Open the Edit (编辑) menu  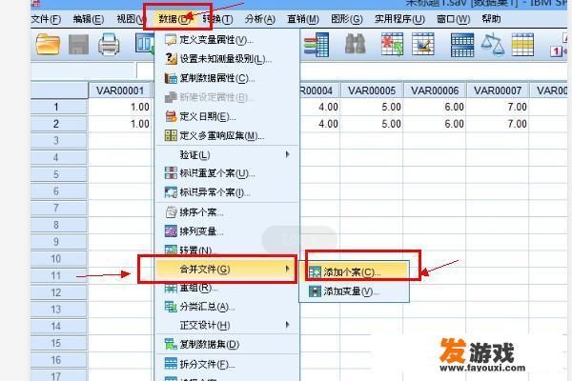(89, 19)
